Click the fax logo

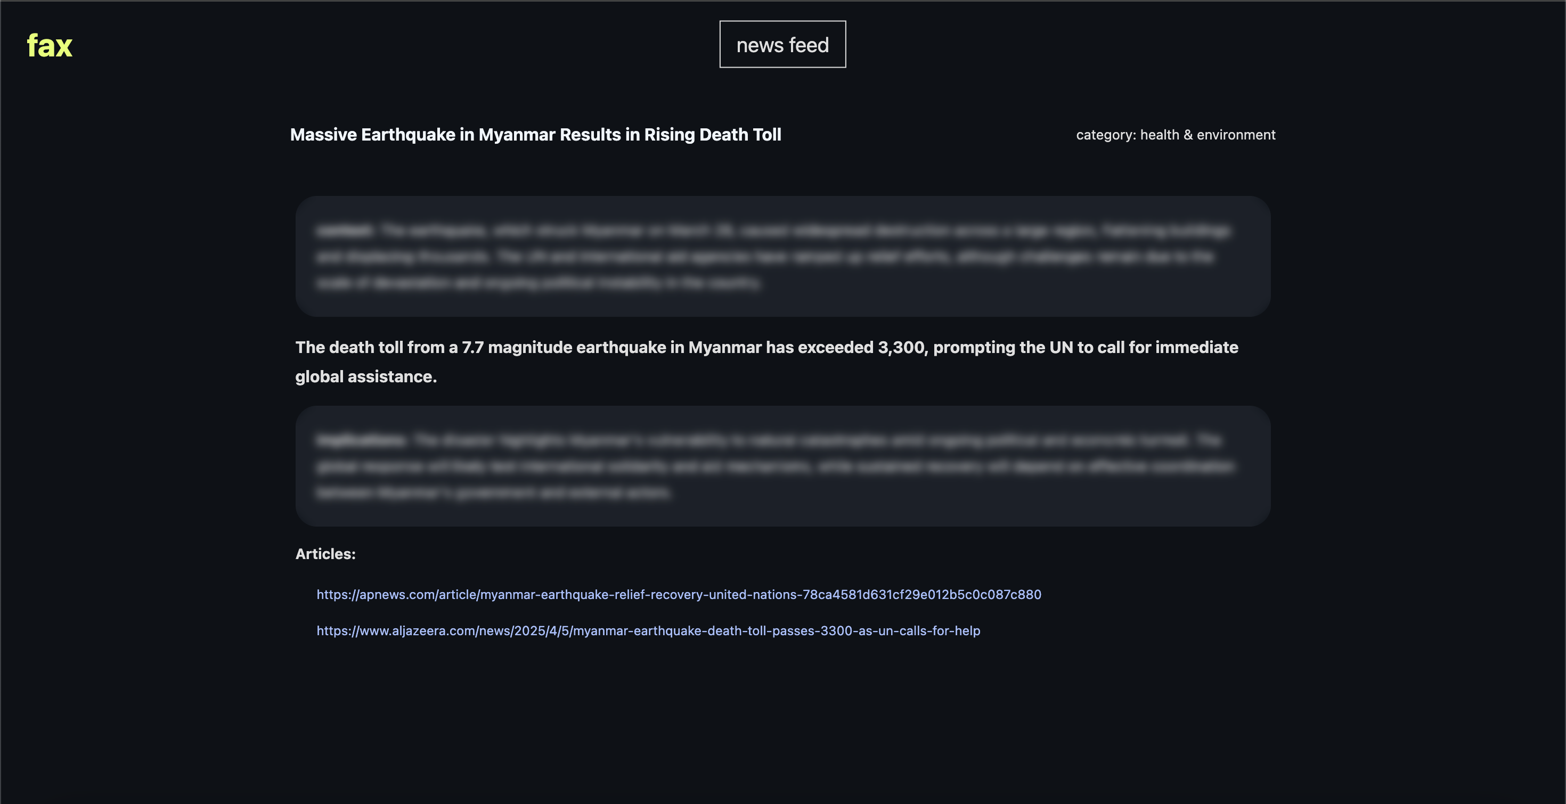(x=49, y=46)
